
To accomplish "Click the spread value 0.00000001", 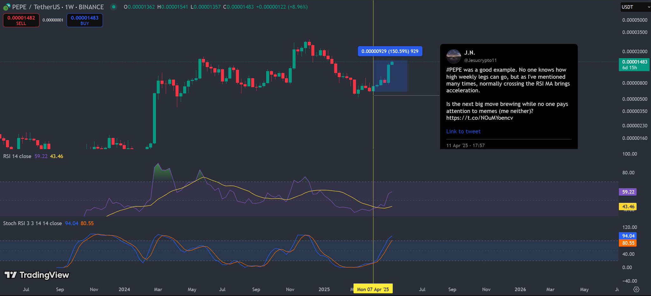I will (x=53, y=20).
